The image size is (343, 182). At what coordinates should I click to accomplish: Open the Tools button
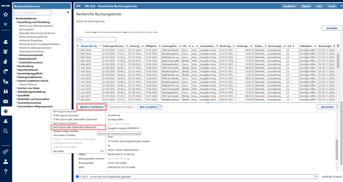[x=331, y=6]
